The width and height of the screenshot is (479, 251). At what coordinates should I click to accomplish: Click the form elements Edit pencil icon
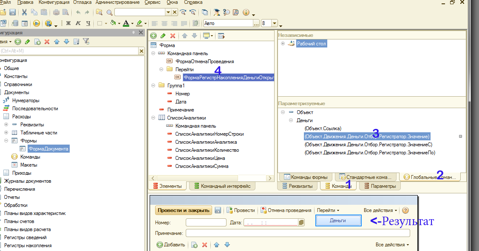[163, 36]
